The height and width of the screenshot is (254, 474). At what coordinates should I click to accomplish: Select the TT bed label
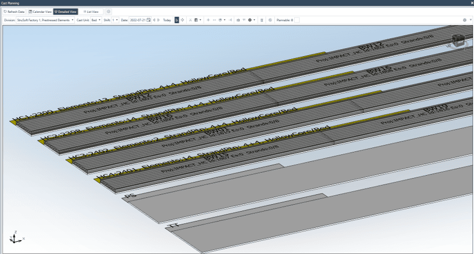coord(174,226)
